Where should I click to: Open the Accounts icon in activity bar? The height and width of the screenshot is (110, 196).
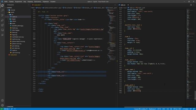click(x=2, y=101)
